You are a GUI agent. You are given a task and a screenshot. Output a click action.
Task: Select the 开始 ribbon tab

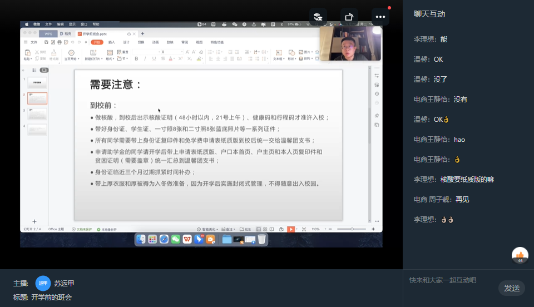click(x=97, y=42)
